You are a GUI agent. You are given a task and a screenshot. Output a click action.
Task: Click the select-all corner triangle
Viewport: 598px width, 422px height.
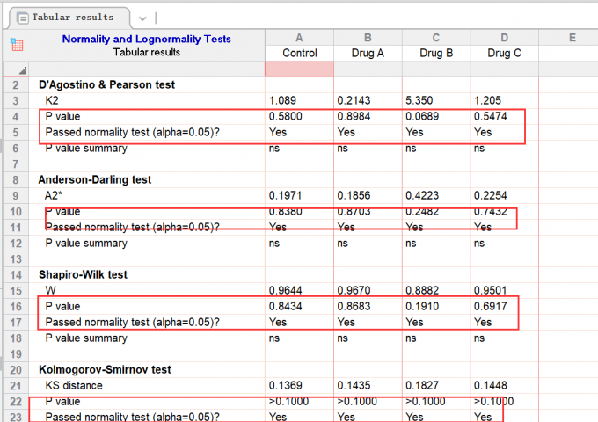21,69
